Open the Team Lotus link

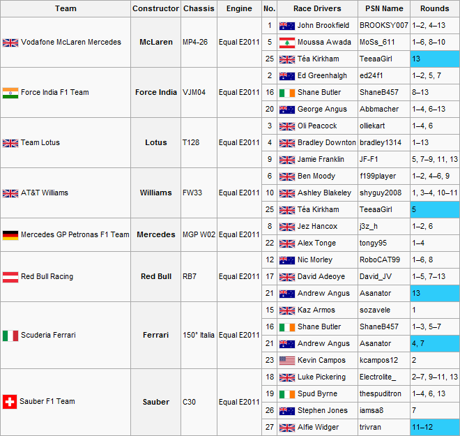click(40, 143)
